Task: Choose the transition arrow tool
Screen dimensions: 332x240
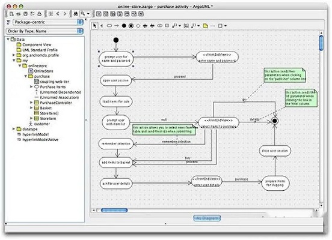Action: point(117,26)
